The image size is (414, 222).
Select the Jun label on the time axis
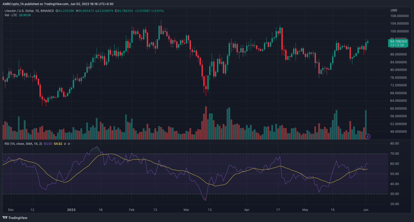366,210
